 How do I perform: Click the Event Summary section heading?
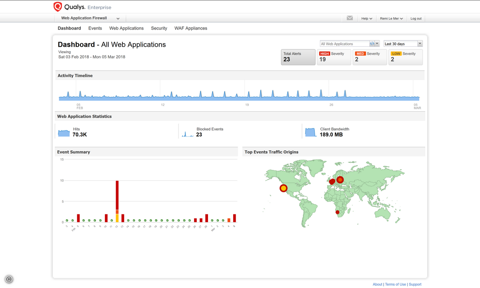[x=74, y=152]
